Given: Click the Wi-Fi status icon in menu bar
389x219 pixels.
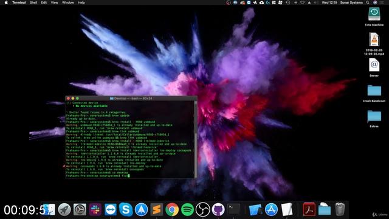Looking at the screenshot, I should click(x=302, y=2).
